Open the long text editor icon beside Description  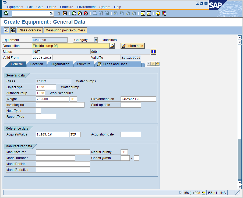click(x=112, y=46)
